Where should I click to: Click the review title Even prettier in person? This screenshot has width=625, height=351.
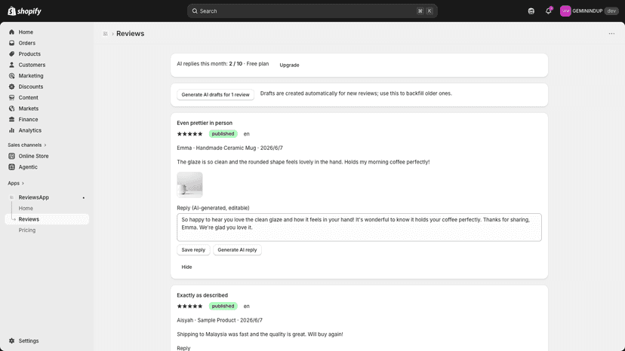pos(205,123)
